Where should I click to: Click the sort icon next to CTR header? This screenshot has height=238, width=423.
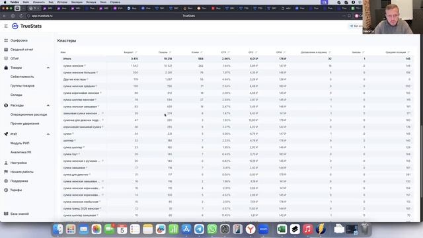pos(229,52)
